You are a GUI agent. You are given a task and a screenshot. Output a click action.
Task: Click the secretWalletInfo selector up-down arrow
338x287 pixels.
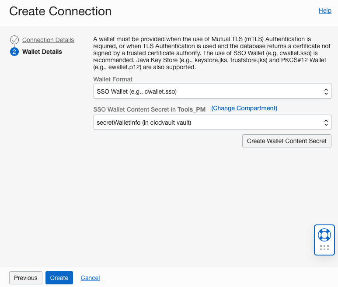[326, 122]
